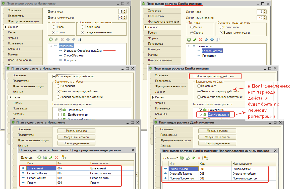The height and width of the screenshot is (189, 293).
Task: Click blue down arrow in ДопНачисления data toolbar
Action: (212, 40)
